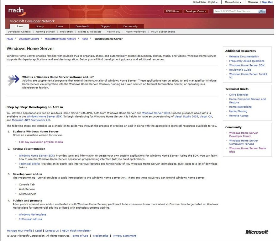Open the Home Networking brief
The width and height of the screenshot is (278, 241).
(x=240, y=107)
